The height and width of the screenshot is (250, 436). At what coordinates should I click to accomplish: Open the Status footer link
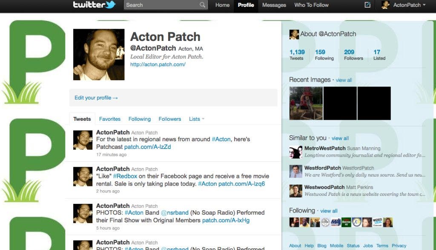[x=353, y=246]
